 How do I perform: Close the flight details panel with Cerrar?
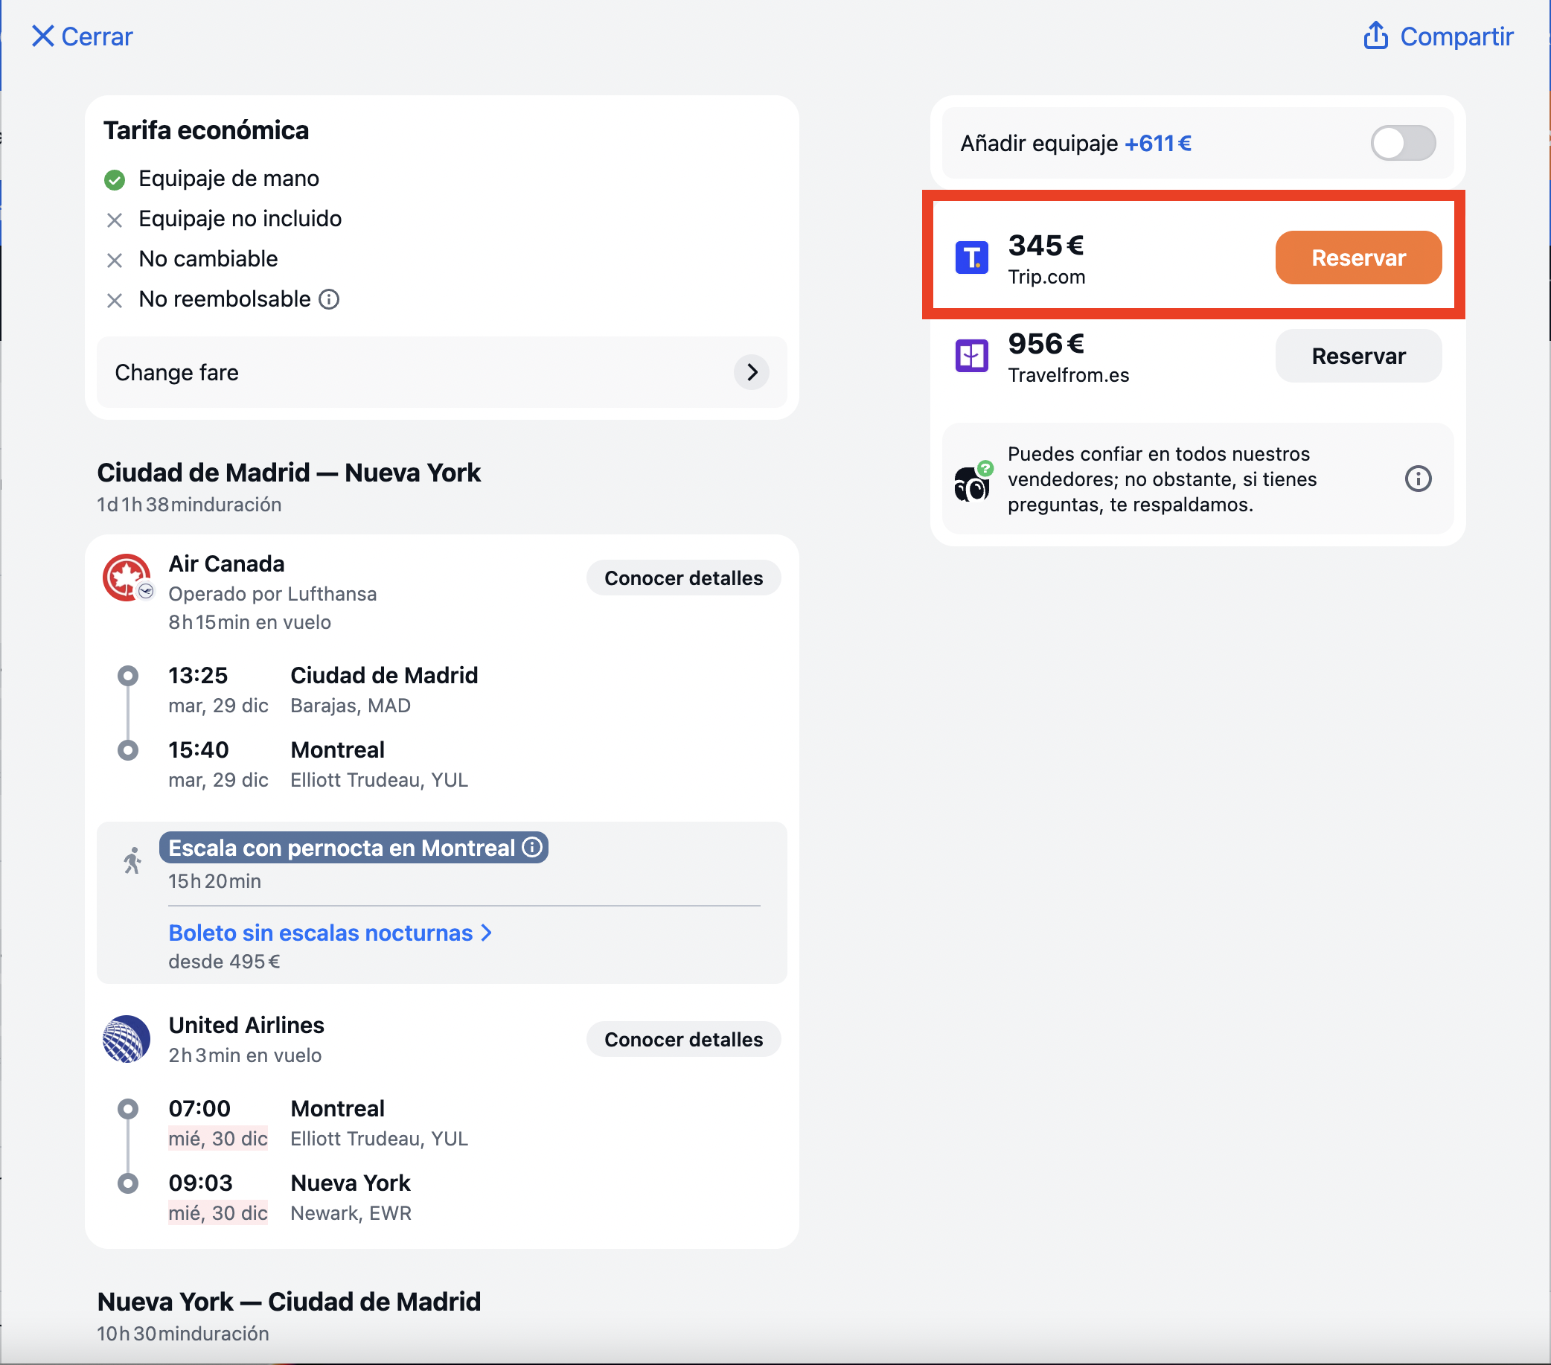82,36
